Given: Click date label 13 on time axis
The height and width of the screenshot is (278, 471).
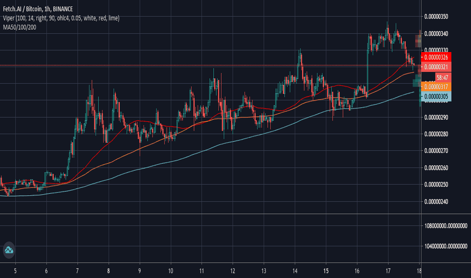Looking at the screenshot, I should click(264, 271).
